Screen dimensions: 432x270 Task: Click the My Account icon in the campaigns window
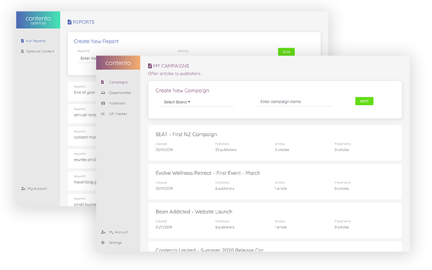click(x=103, y=232)
